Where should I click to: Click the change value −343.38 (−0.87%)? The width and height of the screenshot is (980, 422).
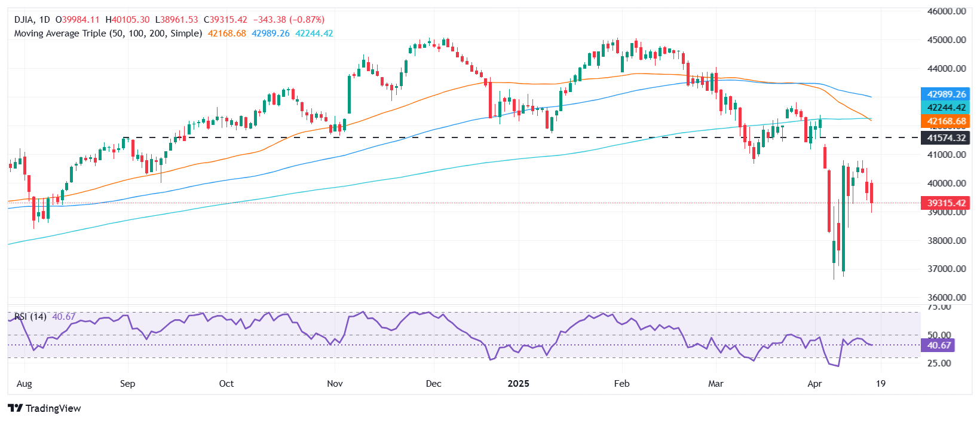click(290, 20)
